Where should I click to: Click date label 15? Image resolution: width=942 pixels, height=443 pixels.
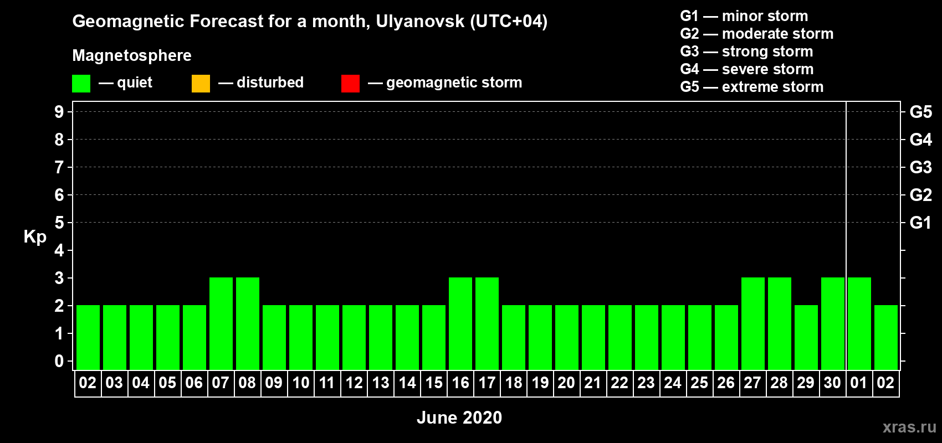click(x=433, y=383)
